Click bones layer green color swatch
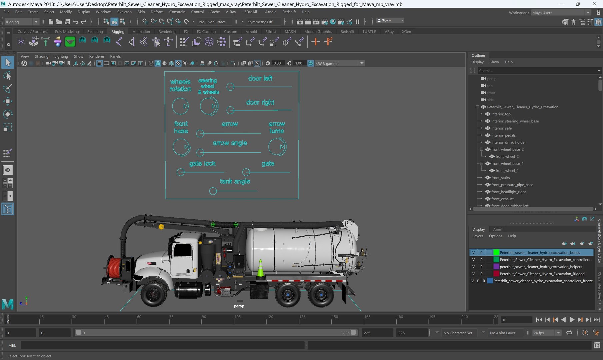Viewport: 603px width, 360px height. pyautogui.click(x=496, y=252)
